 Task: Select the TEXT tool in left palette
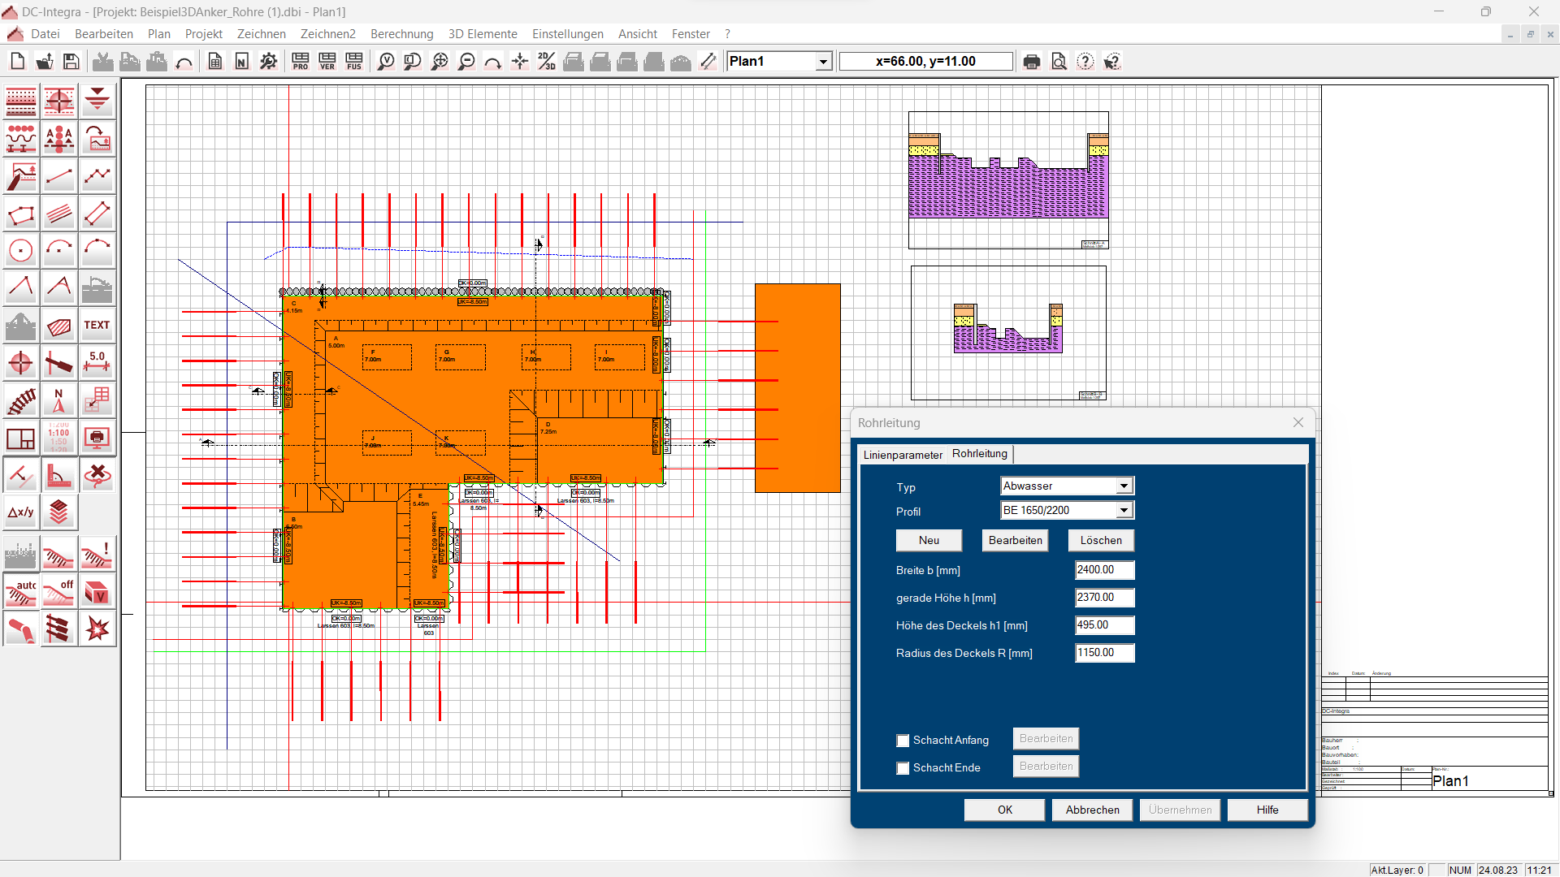point(97,326)
